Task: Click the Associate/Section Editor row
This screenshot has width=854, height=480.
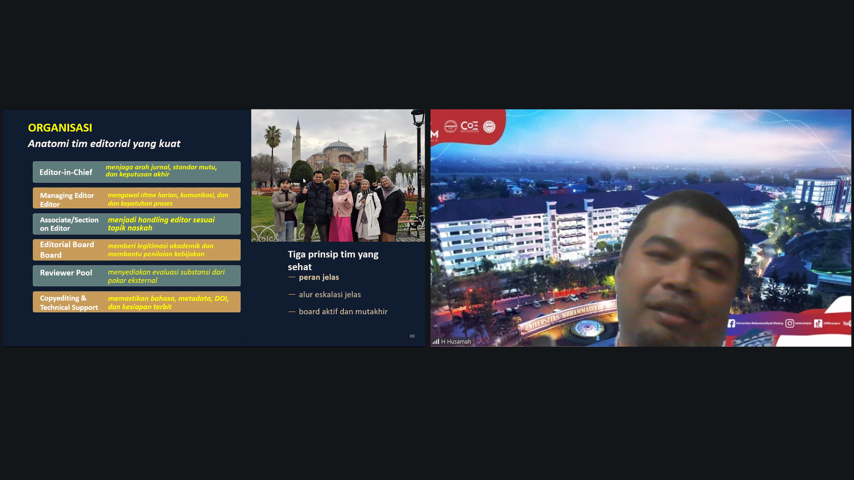Action: pyautogui.click(x=137, y=224)
